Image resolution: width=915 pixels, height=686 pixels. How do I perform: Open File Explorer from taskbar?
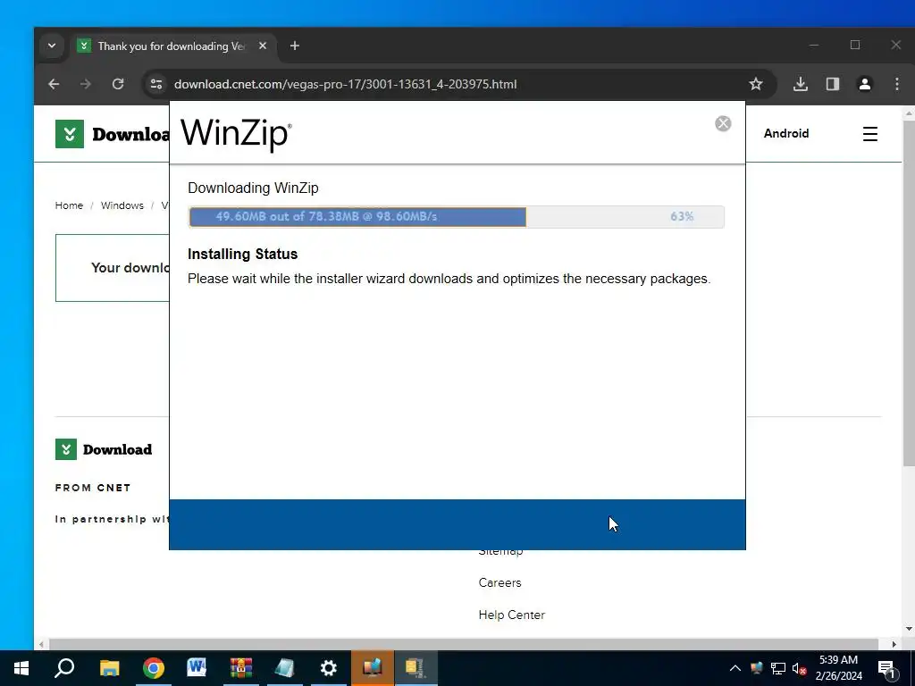point(109,668)
